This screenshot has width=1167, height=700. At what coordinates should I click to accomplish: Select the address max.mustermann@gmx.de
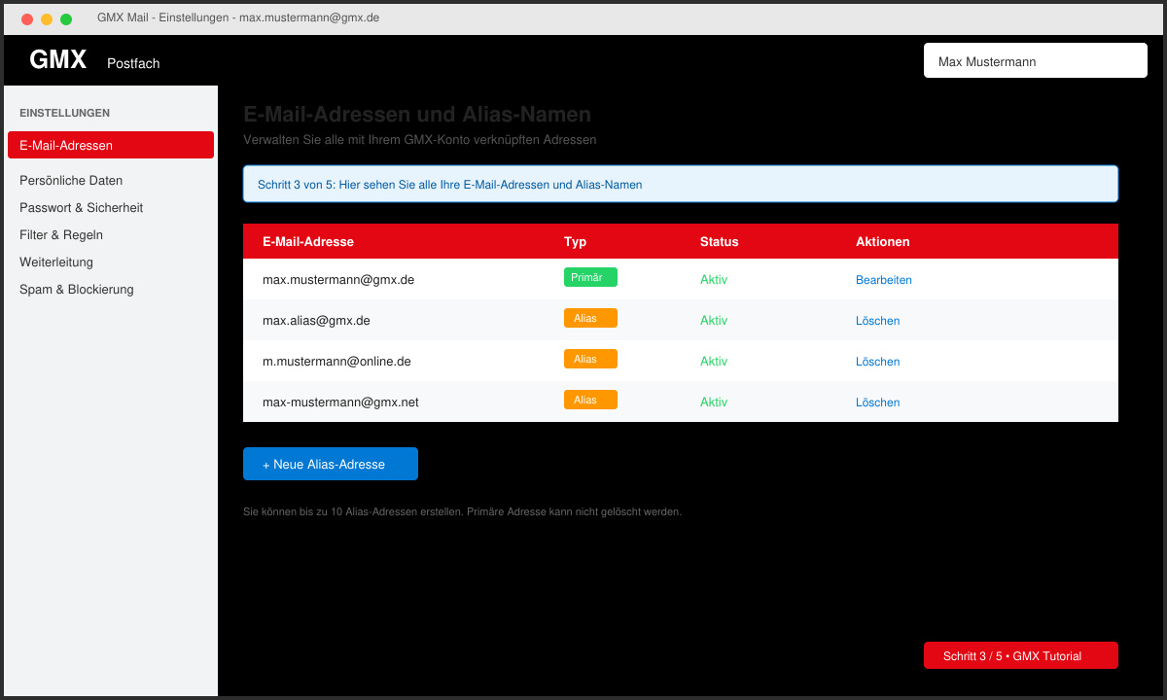click(x=338, y=279)
